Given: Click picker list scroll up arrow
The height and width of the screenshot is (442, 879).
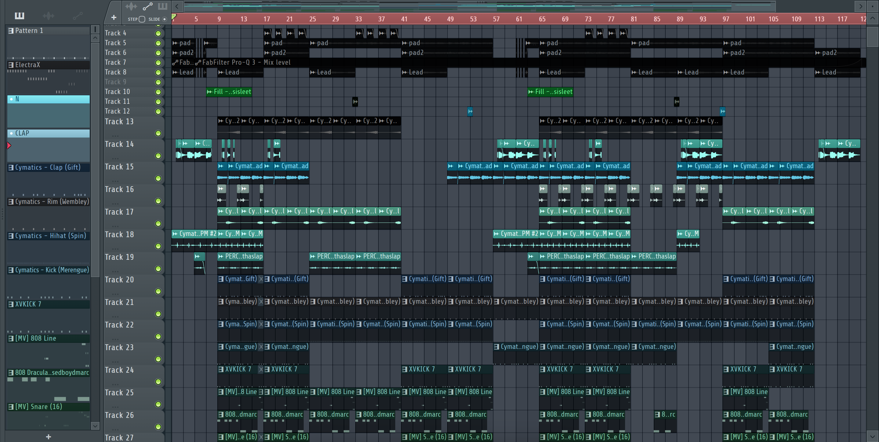Looking at the screenshot, I should tap(95, 38).
